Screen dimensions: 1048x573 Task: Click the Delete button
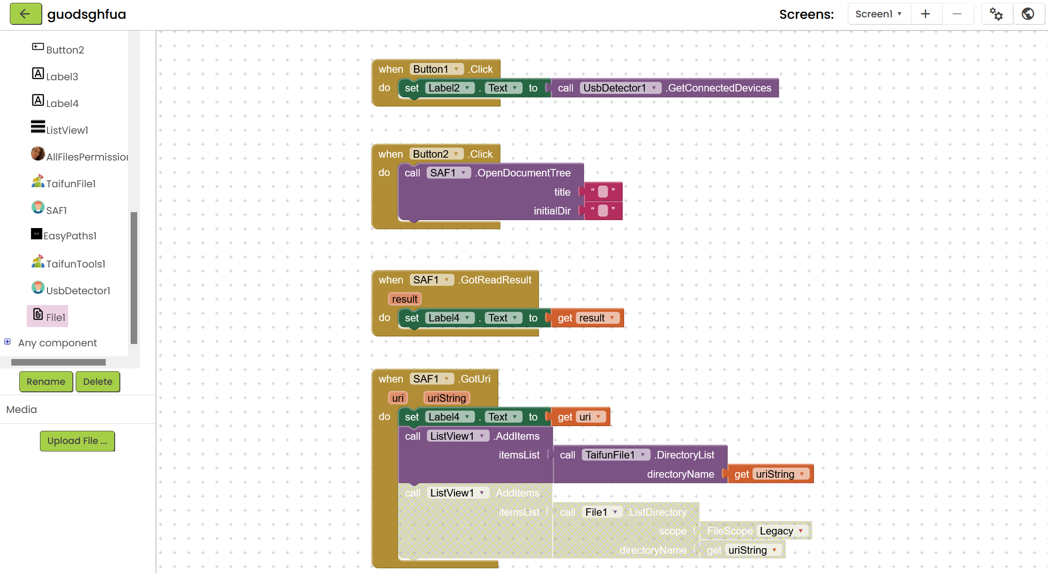click(x=98, y=382)
